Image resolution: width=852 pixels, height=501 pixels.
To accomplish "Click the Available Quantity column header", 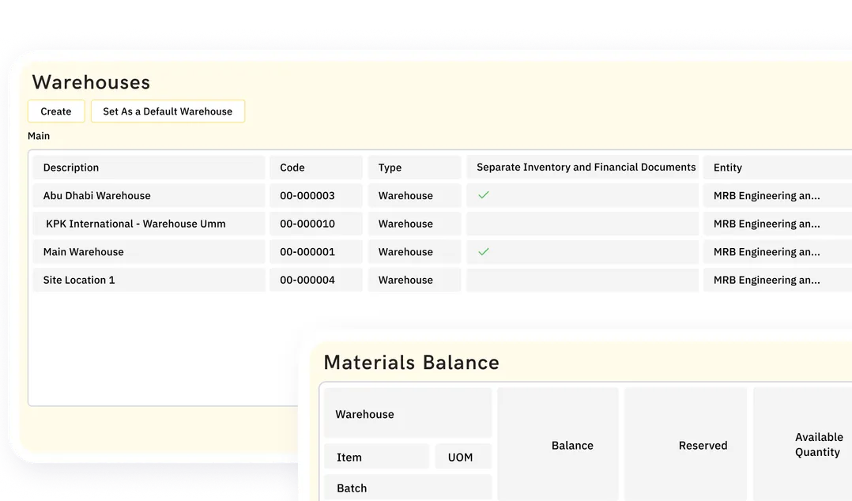I will (x=819, y=445).
